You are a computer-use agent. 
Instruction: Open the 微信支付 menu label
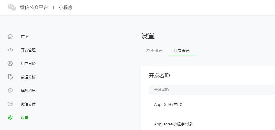(x=28, y=104)
